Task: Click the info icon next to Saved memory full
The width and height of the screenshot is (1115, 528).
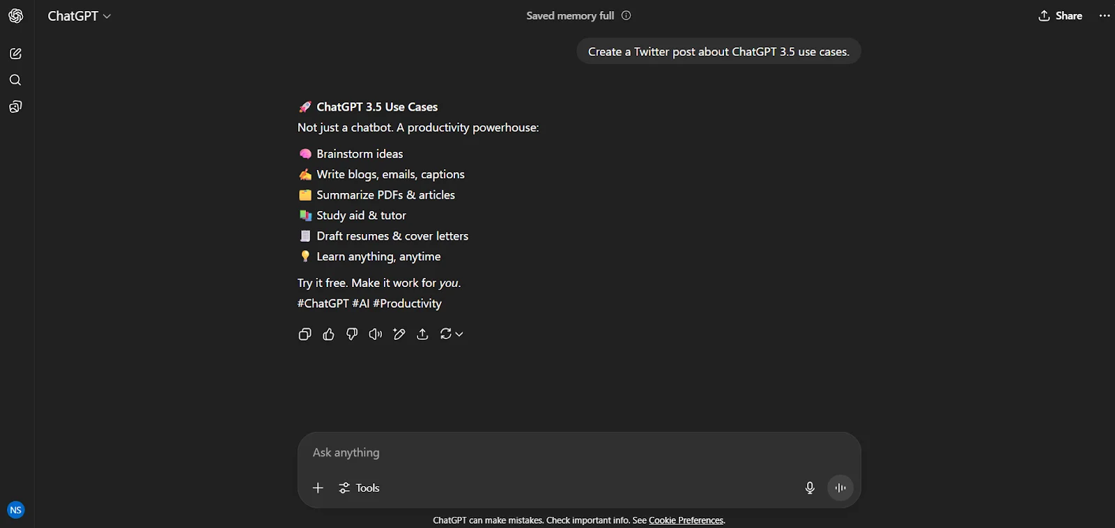Action: (x=626, y=15)
